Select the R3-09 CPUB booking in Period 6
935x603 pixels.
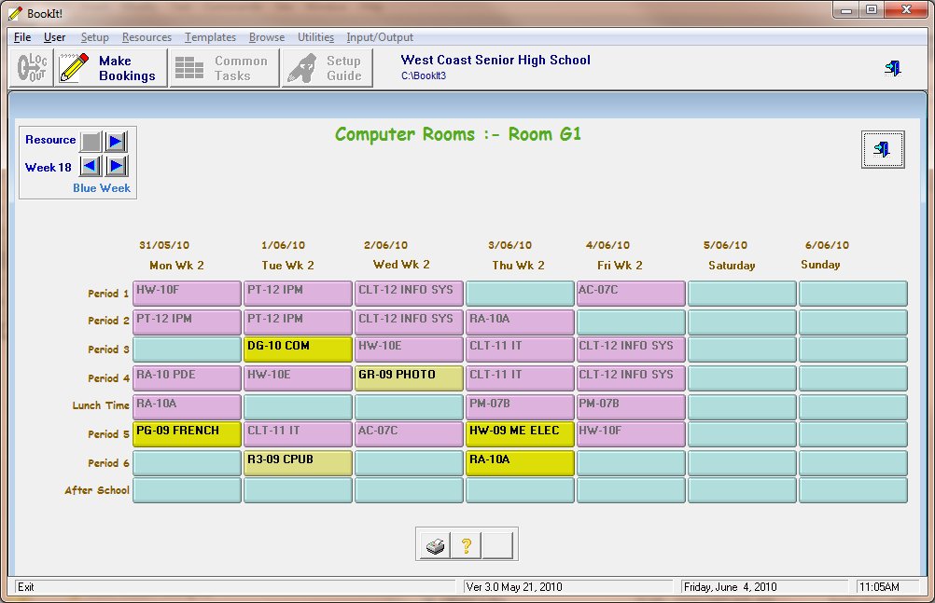pyautogui.click(x=298, y=463)
